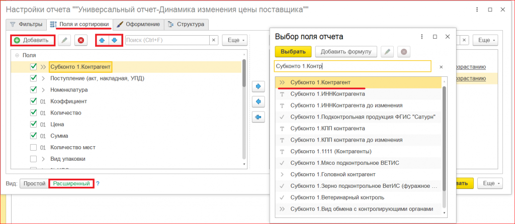The width and height of the screenshot is (515, 224).
Task: Clear the Поиск (Ctrl+F) search field
Action: point(213,40)
